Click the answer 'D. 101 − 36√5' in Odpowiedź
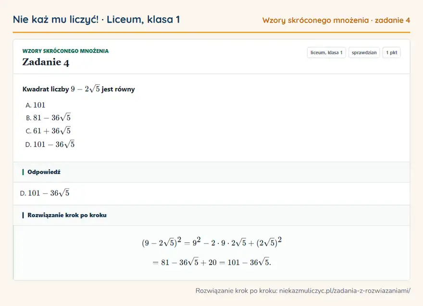Image resolution: width=423 pixels, height=306 pixels. (x=45, y=193)
